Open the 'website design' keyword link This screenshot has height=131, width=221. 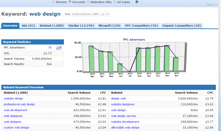pos(13,99)
